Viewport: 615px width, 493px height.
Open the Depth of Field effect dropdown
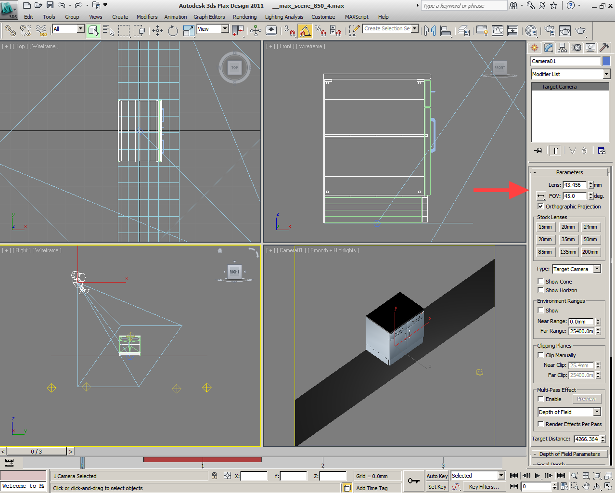tap(569, 412)
